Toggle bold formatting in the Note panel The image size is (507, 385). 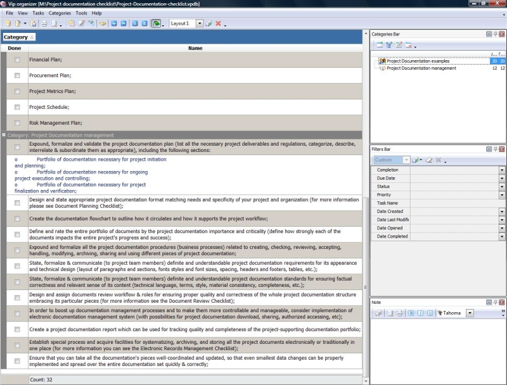pyautogui.click(x=411, y=312)
